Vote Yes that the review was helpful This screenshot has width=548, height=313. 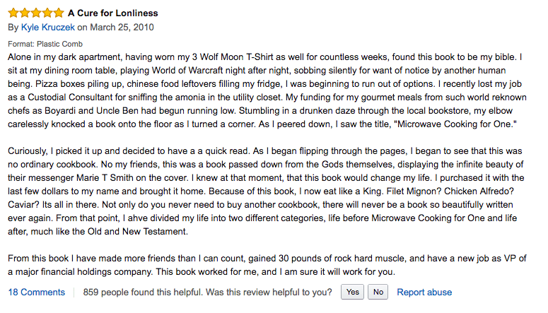point(352,292)
